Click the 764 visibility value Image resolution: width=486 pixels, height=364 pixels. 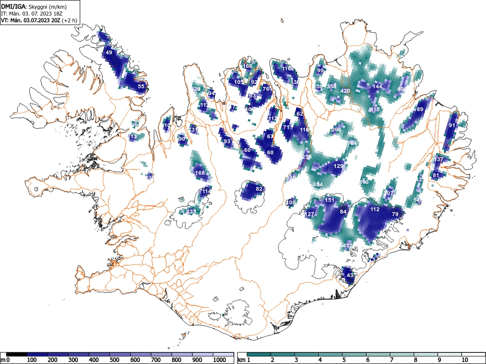[352, 143]
